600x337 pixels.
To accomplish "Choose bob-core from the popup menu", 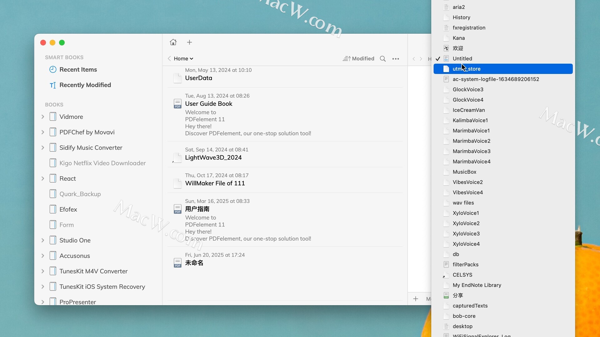I will click(503, 316).
